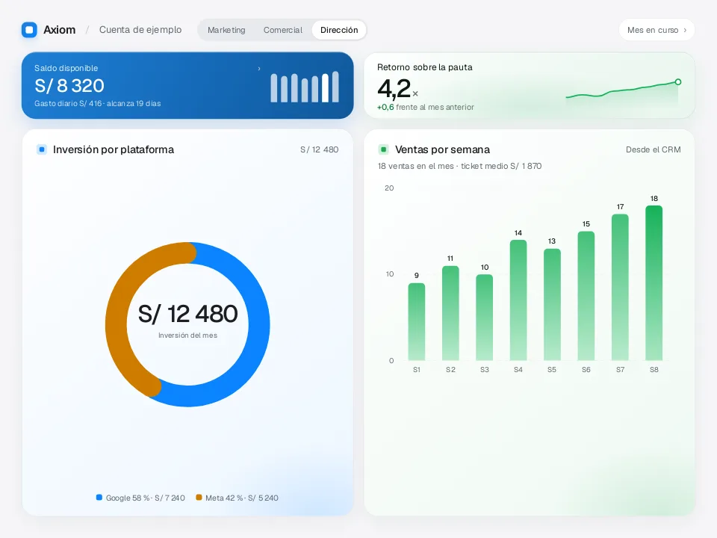Screen dimensions: 717x538
Task: Click the S3 bar showing 10 sales
Action: pos(484,318)
